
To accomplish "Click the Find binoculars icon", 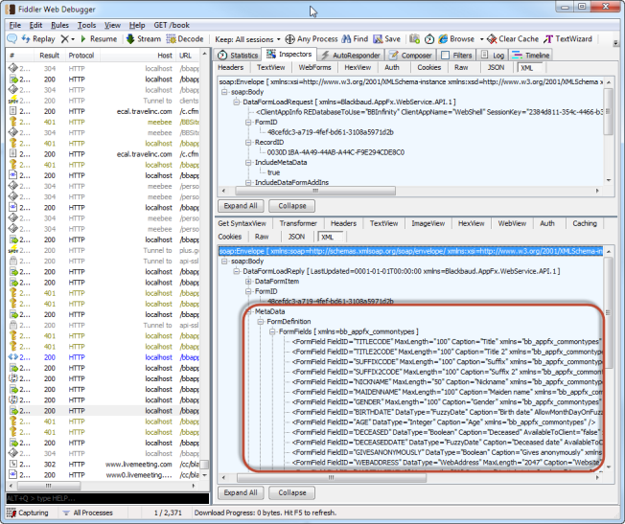I will tap(346, 39).
